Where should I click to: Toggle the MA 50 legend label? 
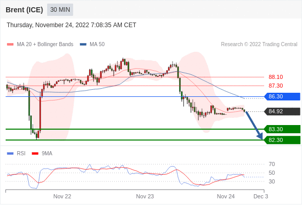coord(97,45)
